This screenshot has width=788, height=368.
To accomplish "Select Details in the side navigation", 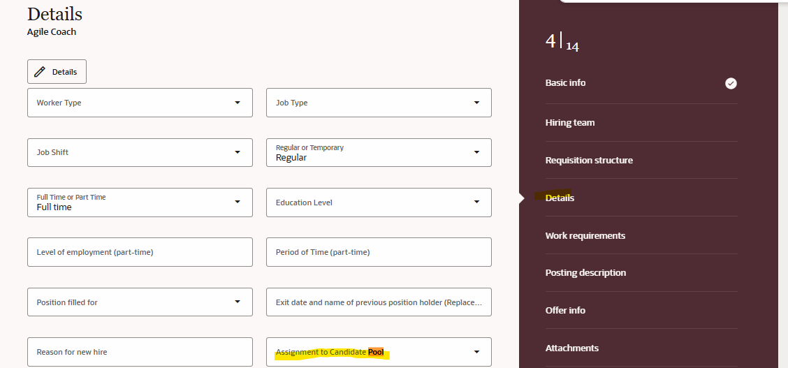I will 560,198.
